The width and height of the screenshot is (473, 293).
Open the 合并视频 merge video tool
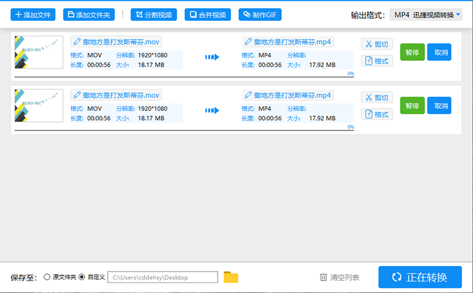pos(207,14)
